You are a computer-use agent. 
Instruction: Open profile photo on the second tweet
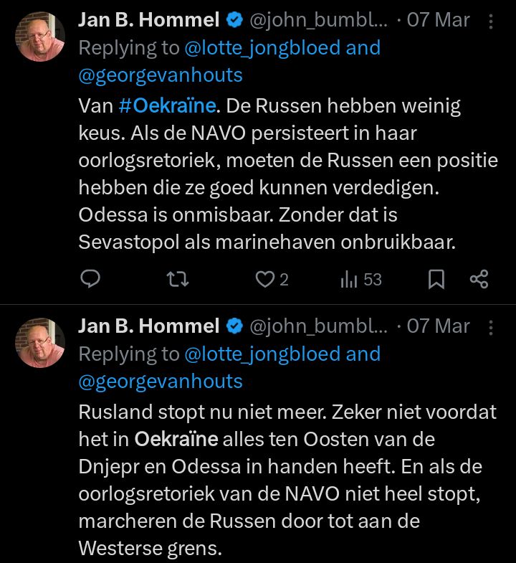[x=40, y=343]
